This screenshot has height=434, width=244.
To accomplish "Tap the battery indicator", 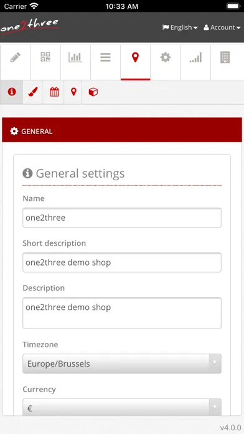I will [x=233, y=6].
